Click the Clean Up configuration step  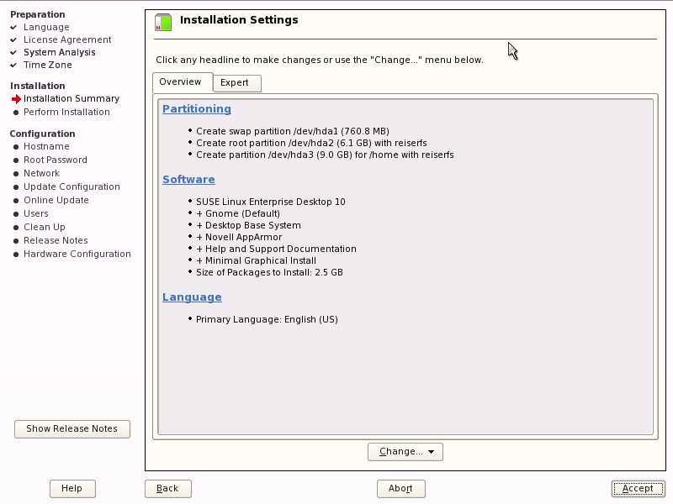(45, 227)
